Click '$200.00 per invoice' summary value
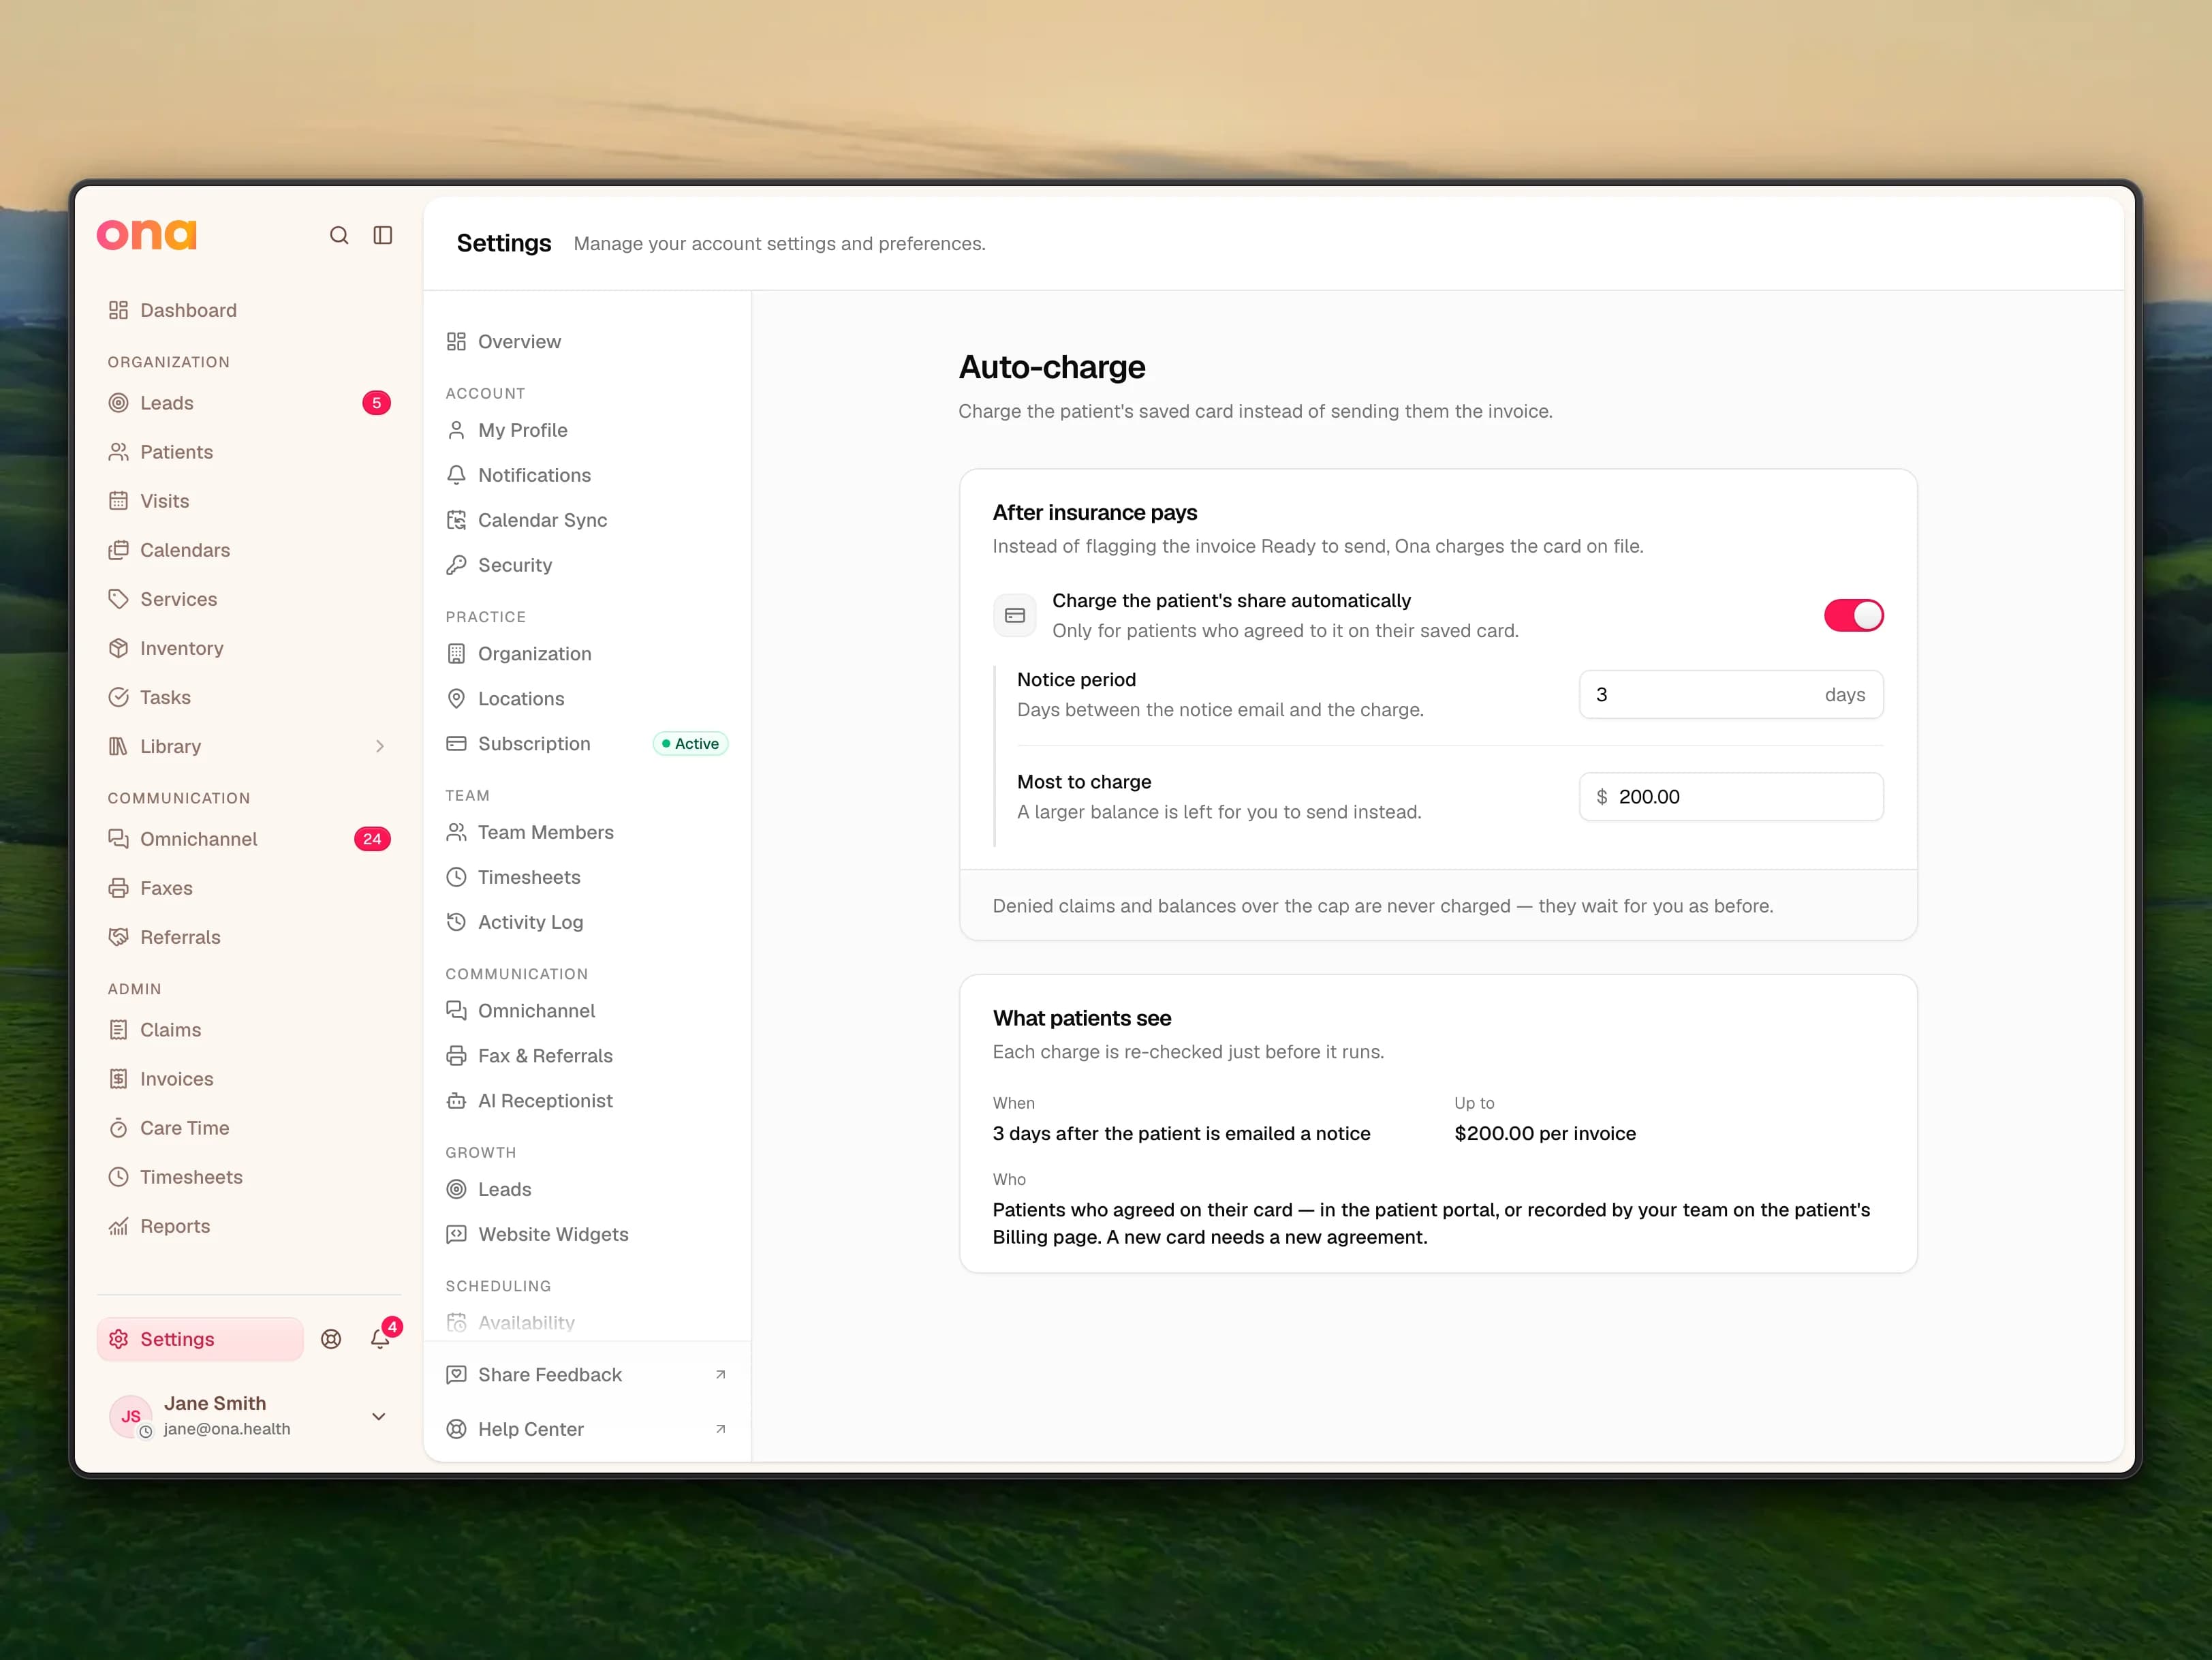Screen dimensions: 2212x1660 point(1545,1133)
